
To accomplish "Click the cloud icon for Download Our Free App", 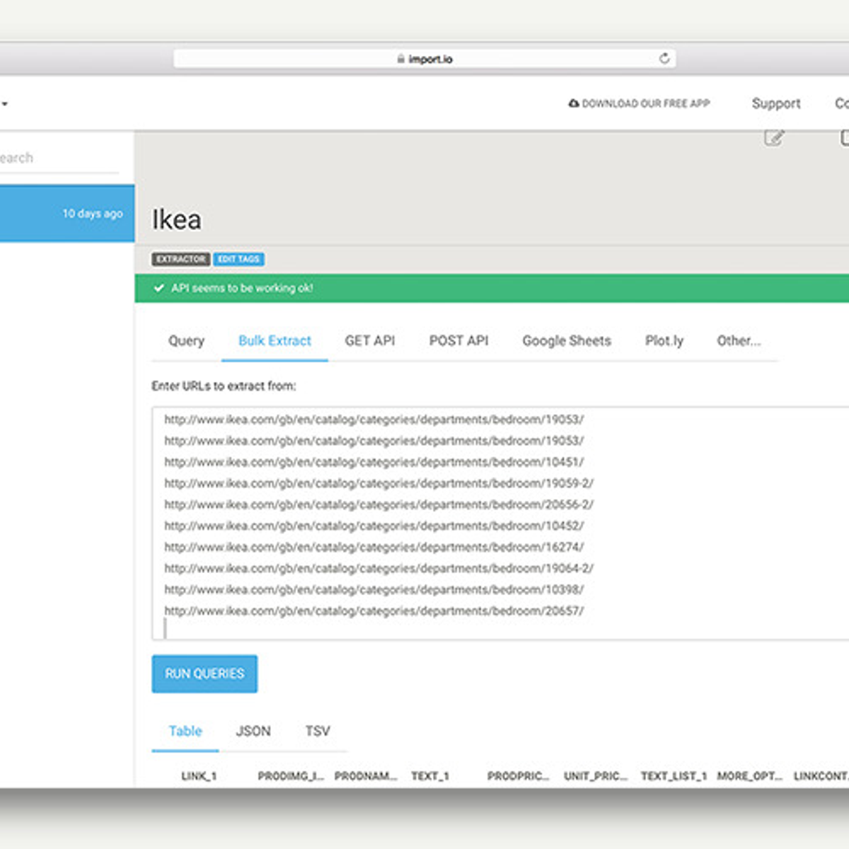I will 574,103.
